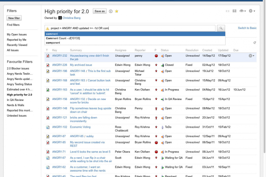Click the Switch to Basic link
The width and height of the screenshot is (266, 177).
(x=247, y=28)
